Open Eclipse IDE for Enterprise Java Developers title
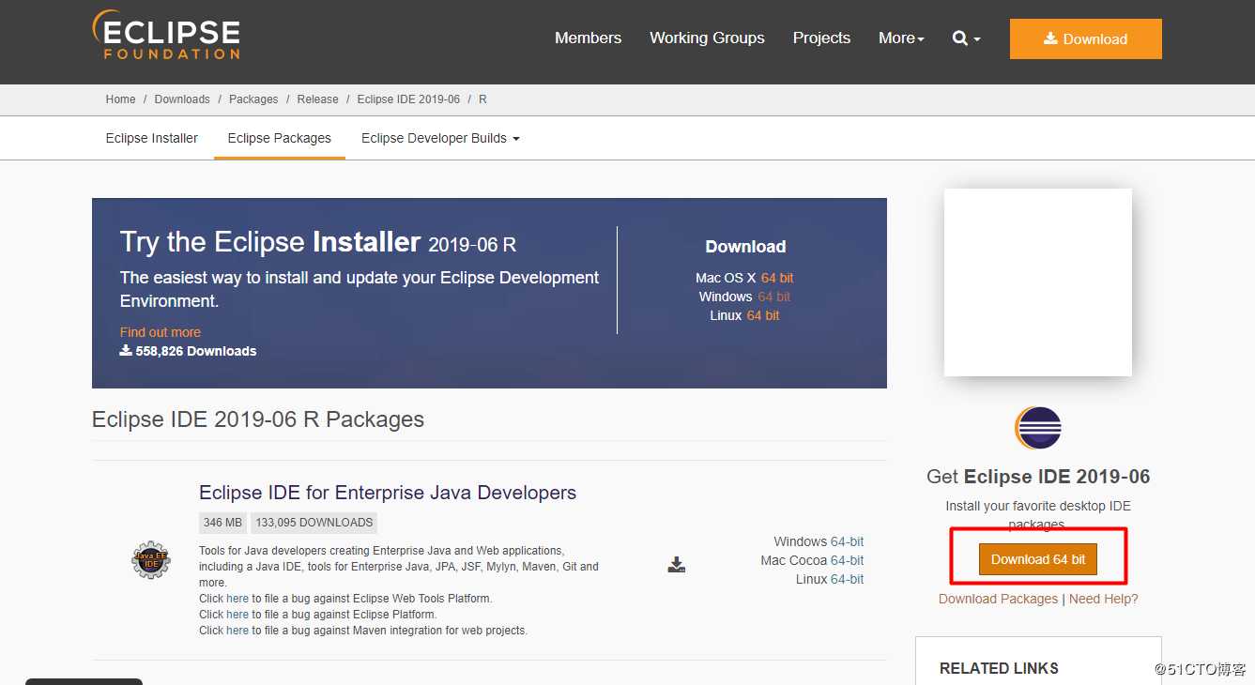Viewport: 1255px width, 685px height. (x=388, y=493)
